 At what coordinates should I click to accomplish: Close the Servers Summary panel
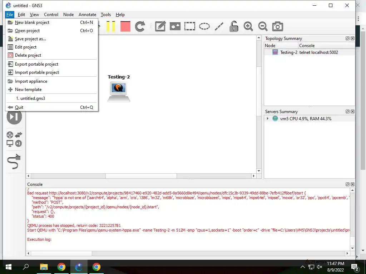pyautogui.click(x=352, y=112)
